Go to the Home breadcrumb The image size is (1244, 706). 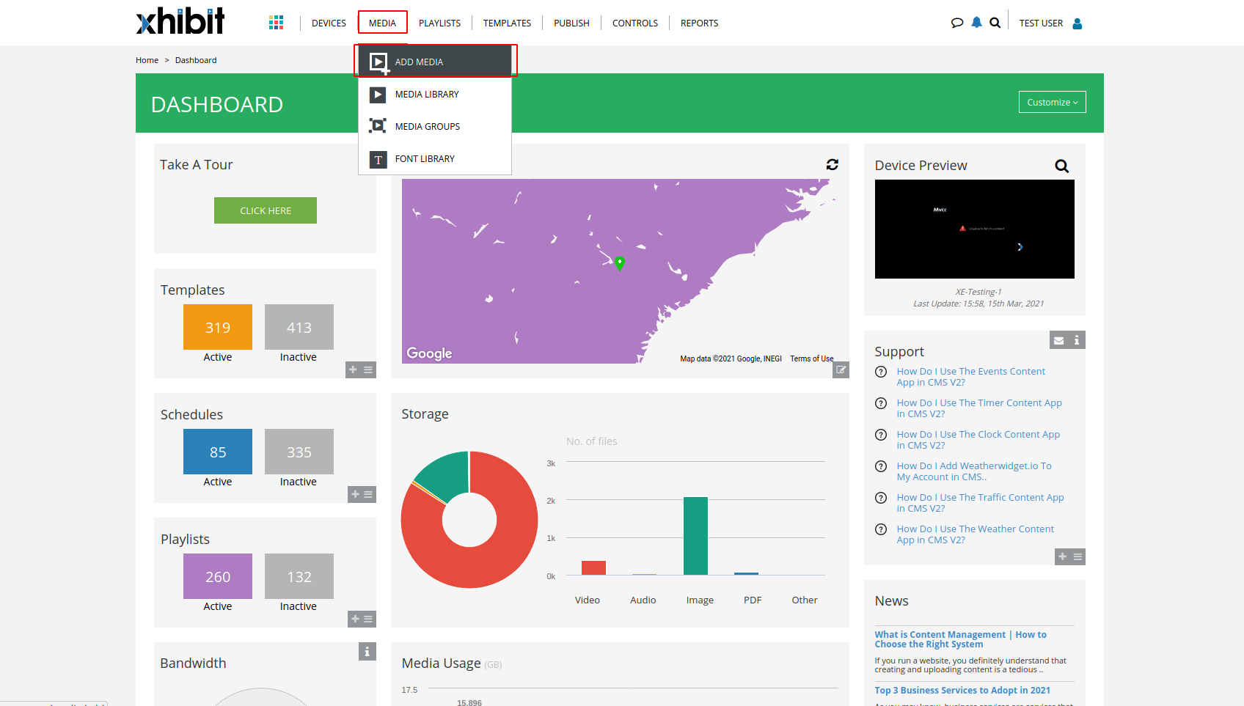(x=147, y=60)
